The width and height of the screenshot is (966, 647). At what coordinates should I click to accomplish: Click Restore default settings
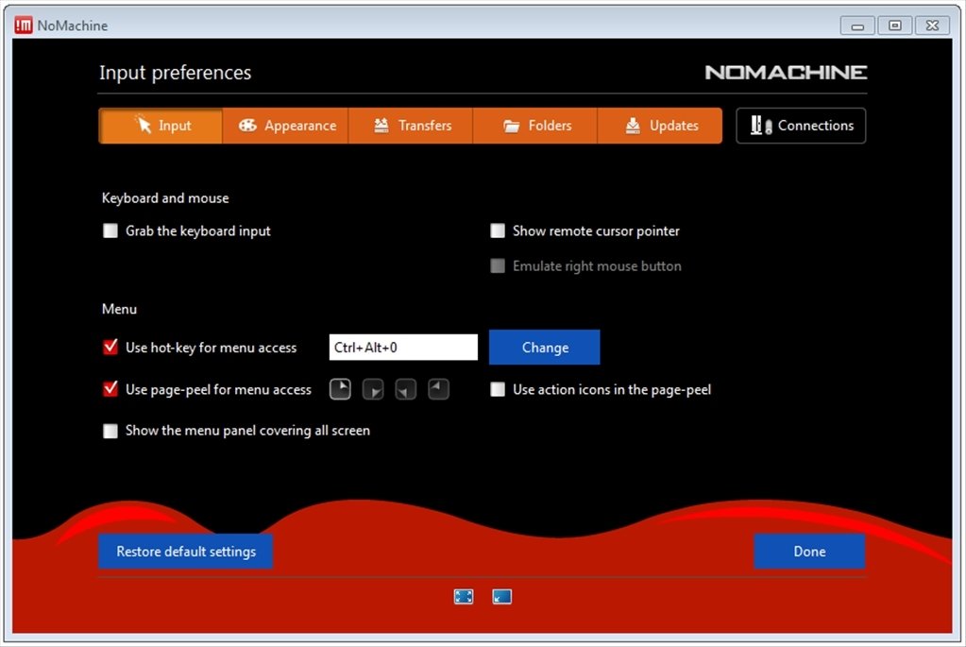click(x=185, y=552)
